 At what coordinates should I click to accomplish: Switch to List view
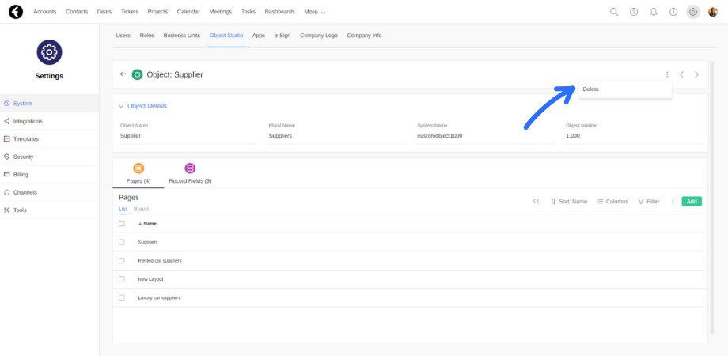click(123, 209)
